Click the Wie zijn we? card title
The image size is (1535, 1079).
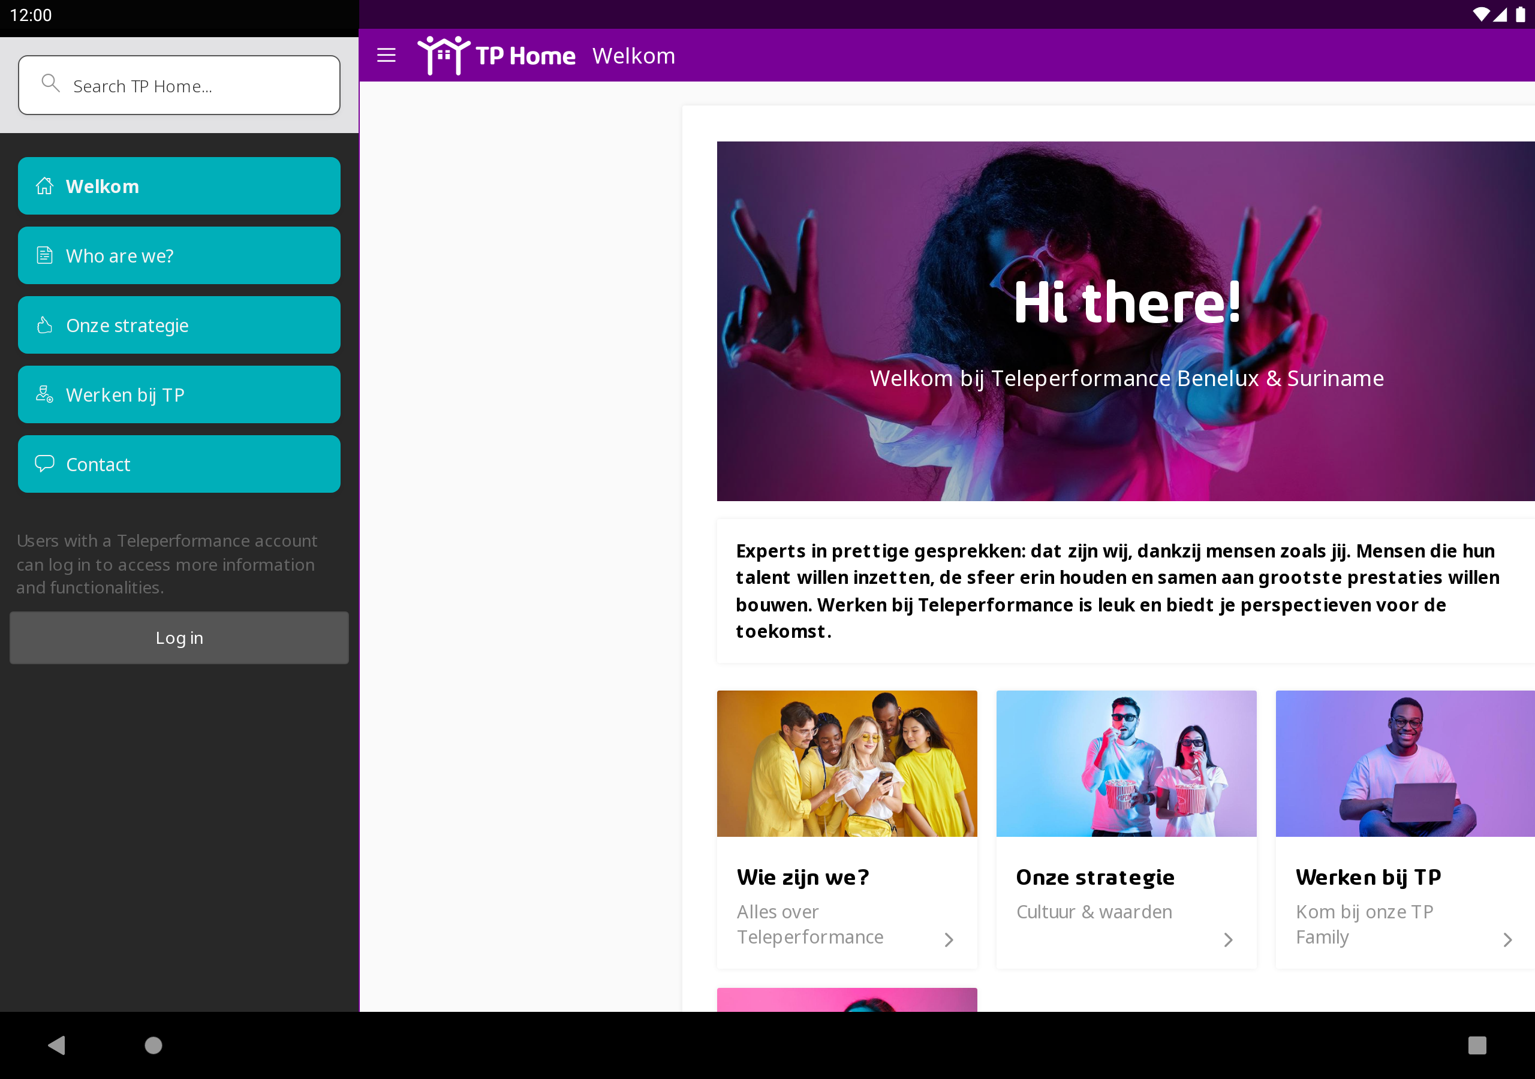[803, 877]
